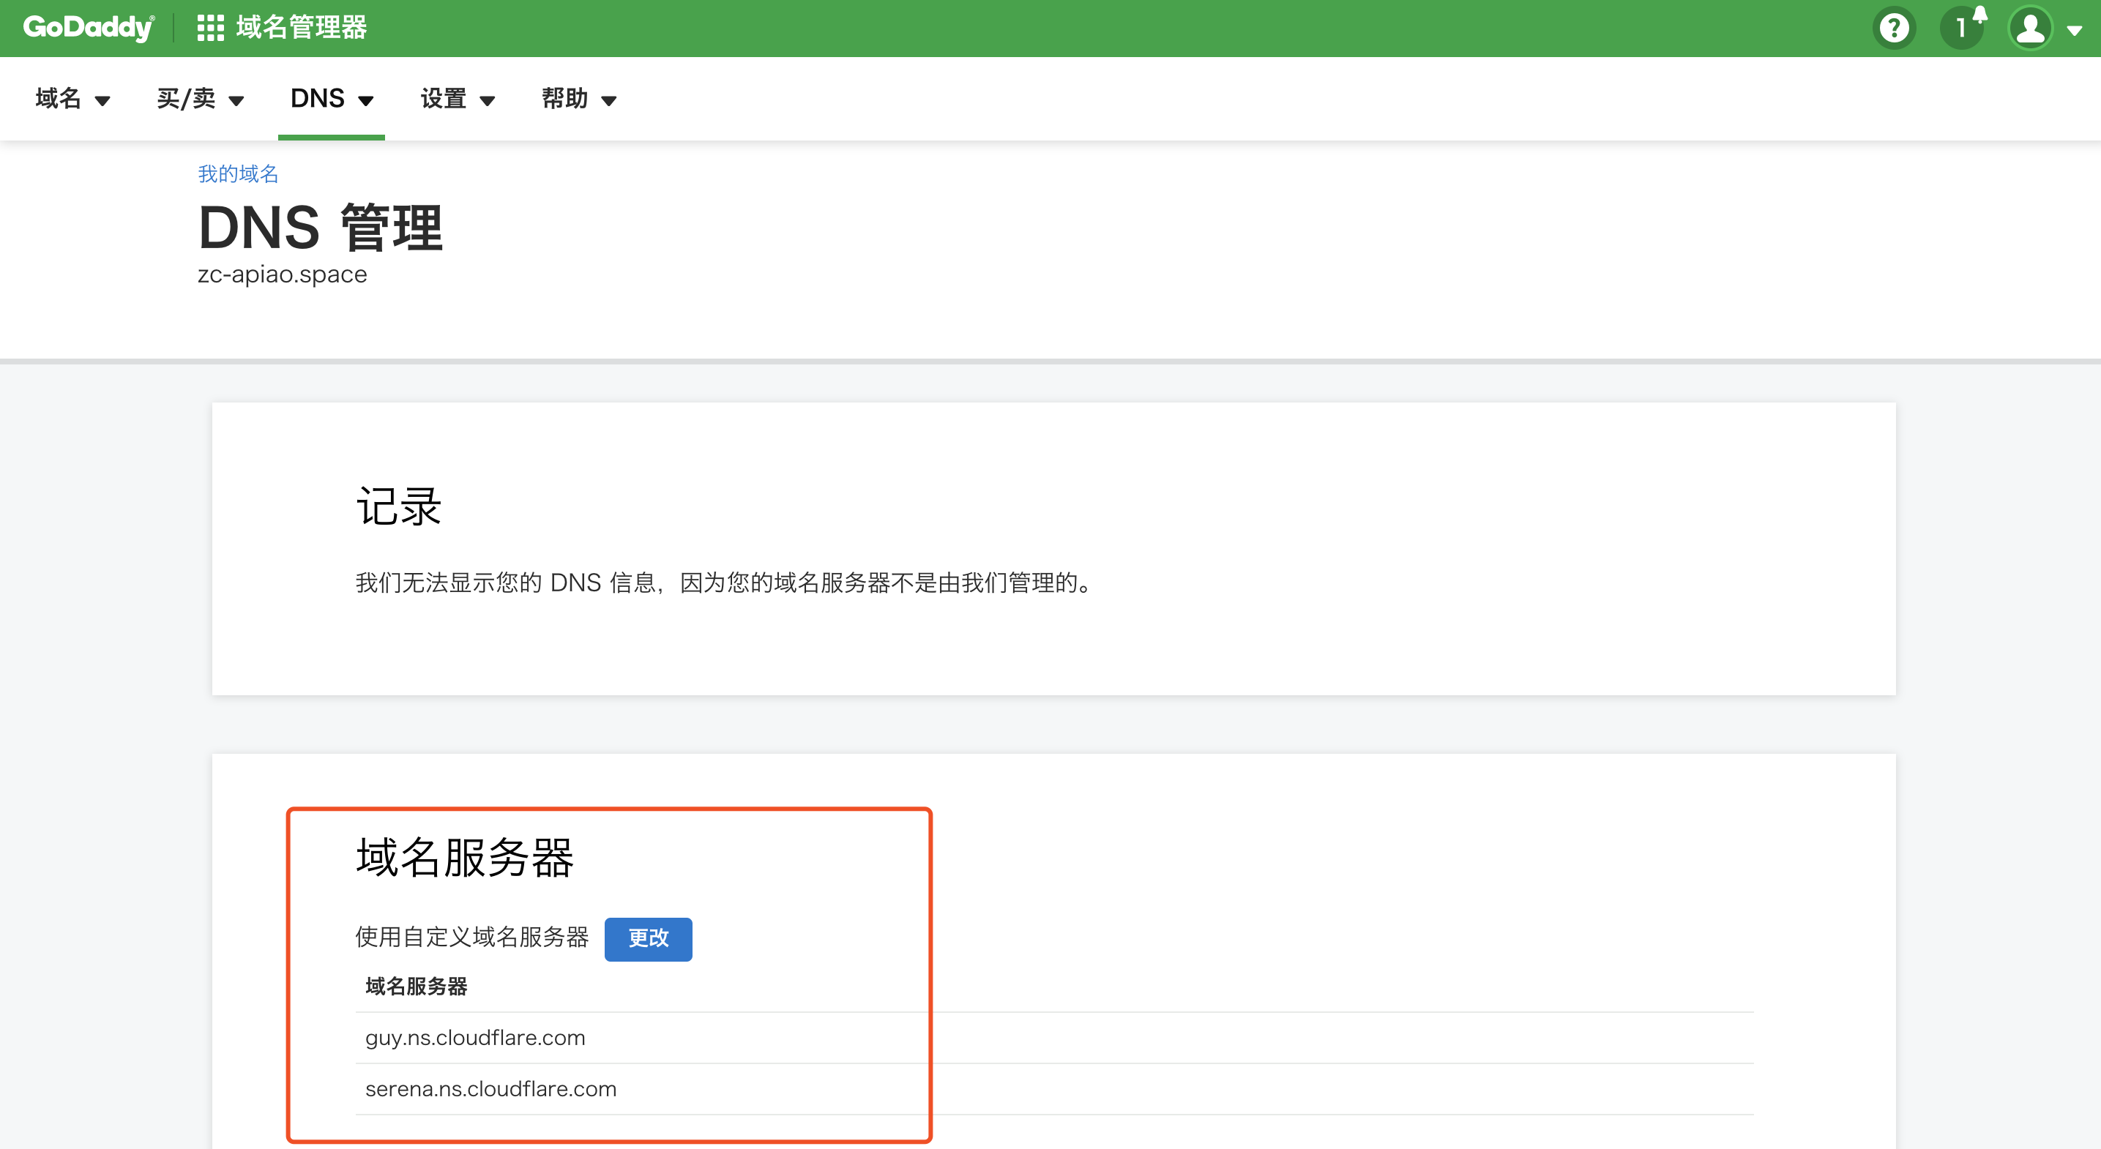Open the 买/卖 menu
This screenshot has height=1149, width=2101.
[x=201, y=99]
